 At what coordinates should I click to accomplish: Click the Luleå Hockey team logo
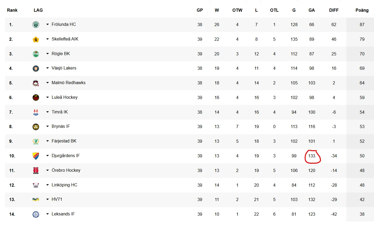[36, 98]
